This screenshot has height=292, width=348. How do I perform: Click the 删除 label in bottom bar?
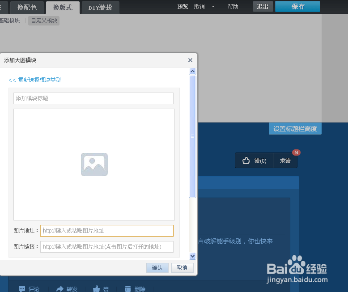tap(140, 289)
